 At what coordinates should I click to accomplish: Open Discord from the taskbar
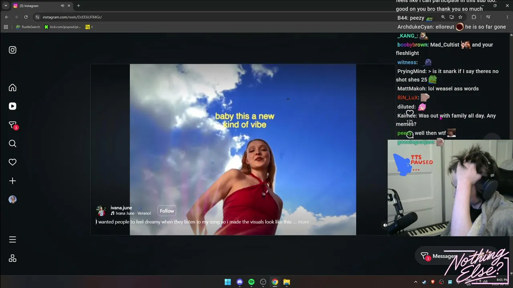240,282
